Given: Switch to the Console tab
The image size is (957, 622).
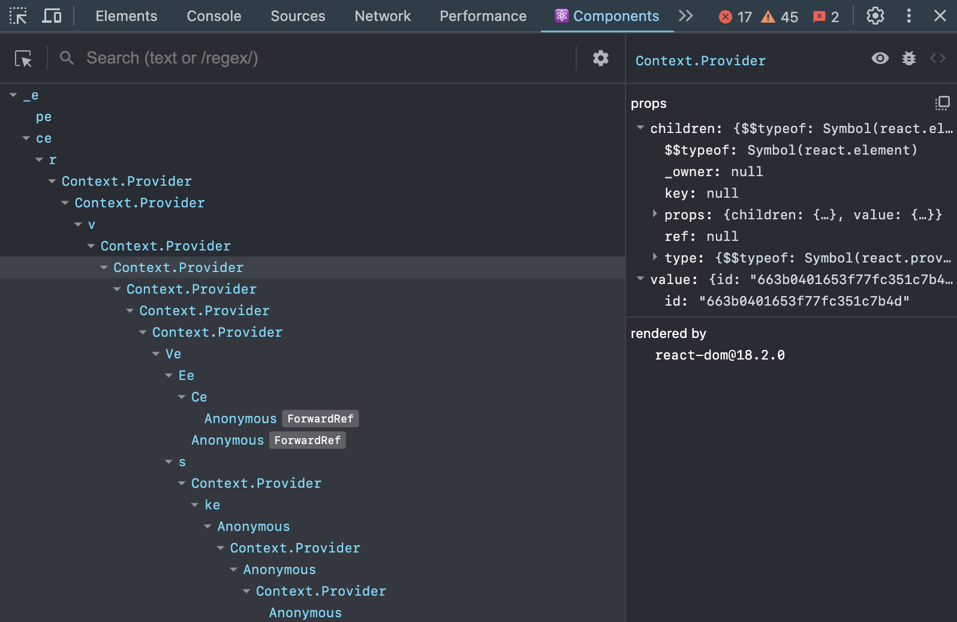Looking at the screenshot, I should point(214,16).
